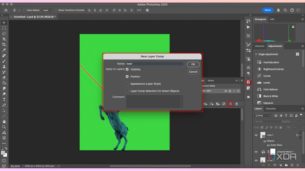Click the blue Share button
The width and height of the screenshot is (305, 171).
268,10
